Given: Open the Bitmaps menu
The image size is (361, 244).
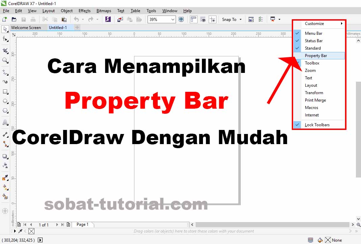Looking at the screenshot, I should (x=104, y=10).
